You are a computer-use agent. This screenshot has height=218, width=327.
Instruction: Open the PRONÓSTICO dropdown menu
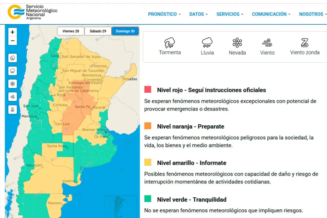[164, 14]
